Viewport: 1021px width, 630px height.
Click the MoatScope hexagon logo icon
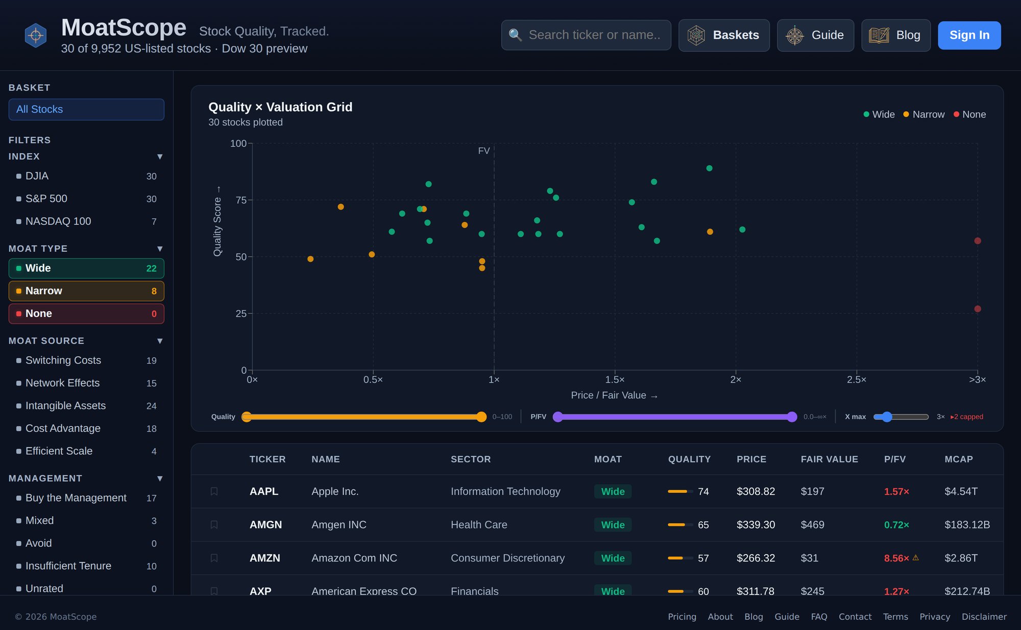(x=36, y=35)
